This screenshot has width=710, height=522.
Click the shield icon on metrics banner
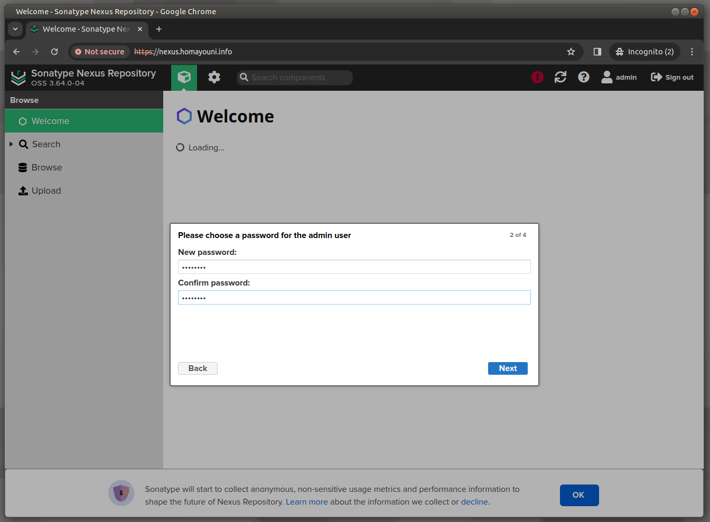pos(122,493)
